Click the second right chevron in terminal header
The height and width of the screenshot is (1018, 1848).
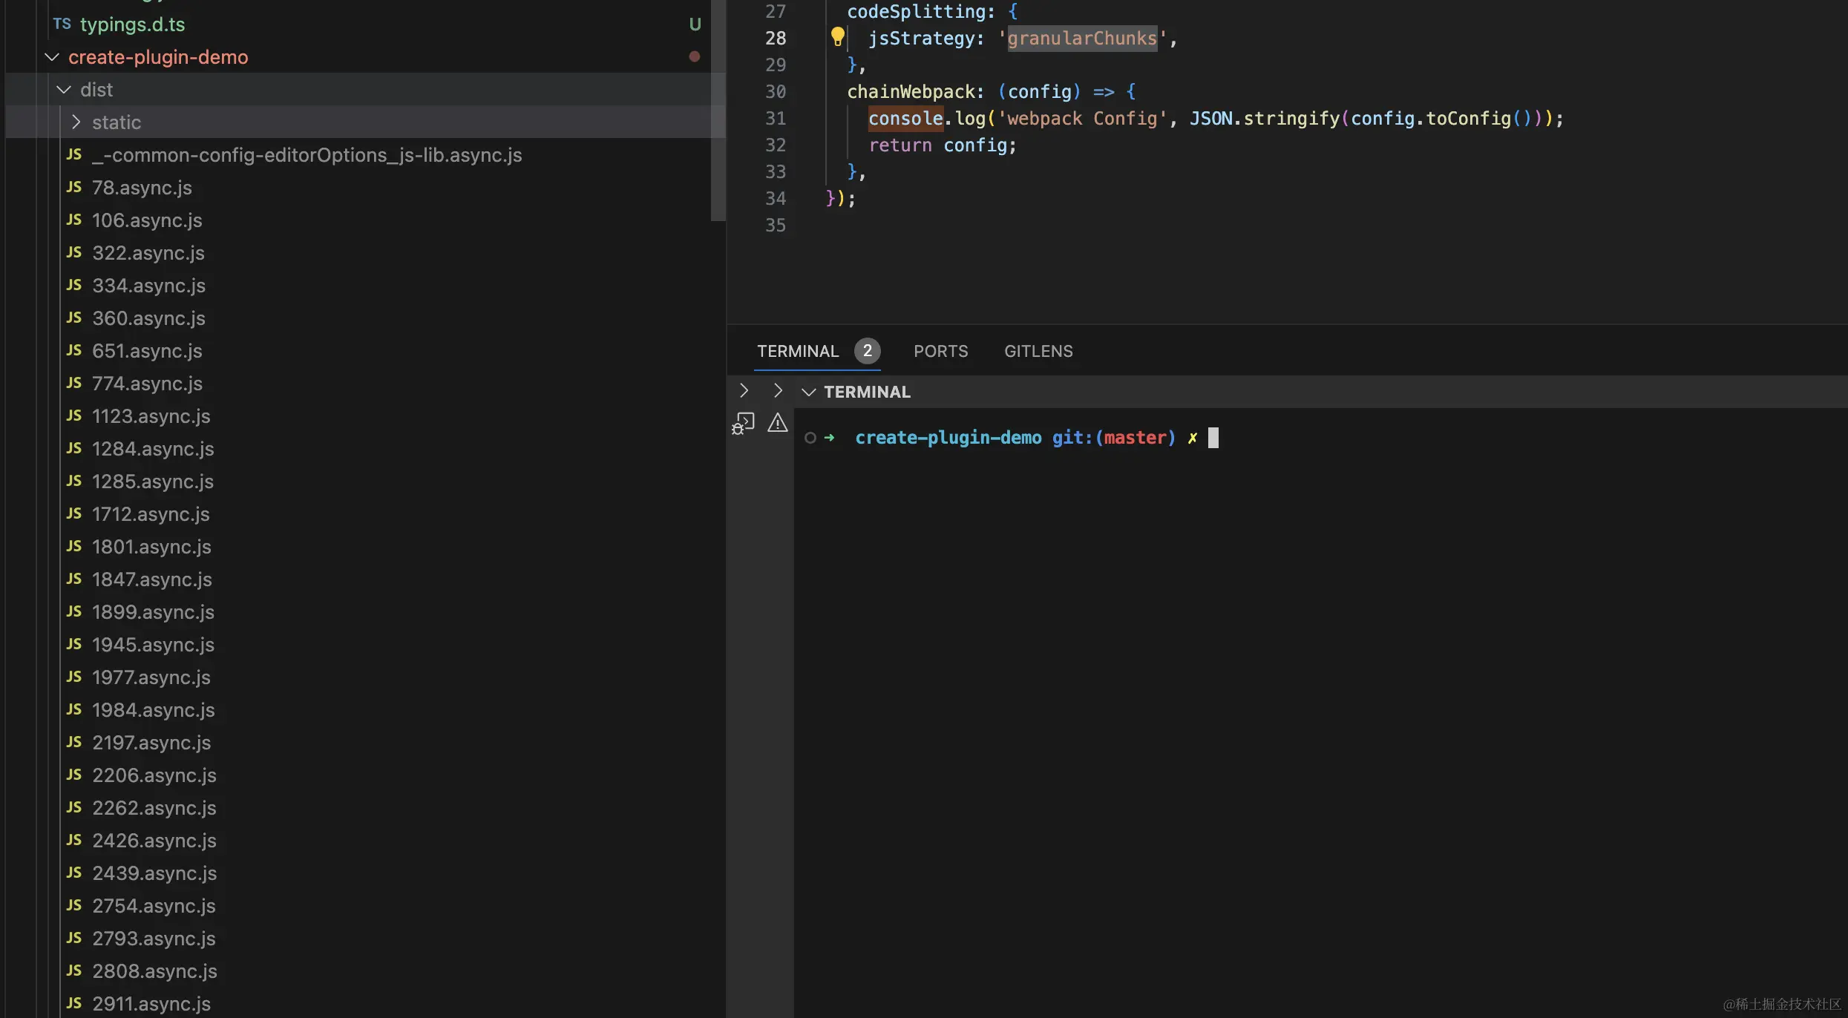[778, 390]
